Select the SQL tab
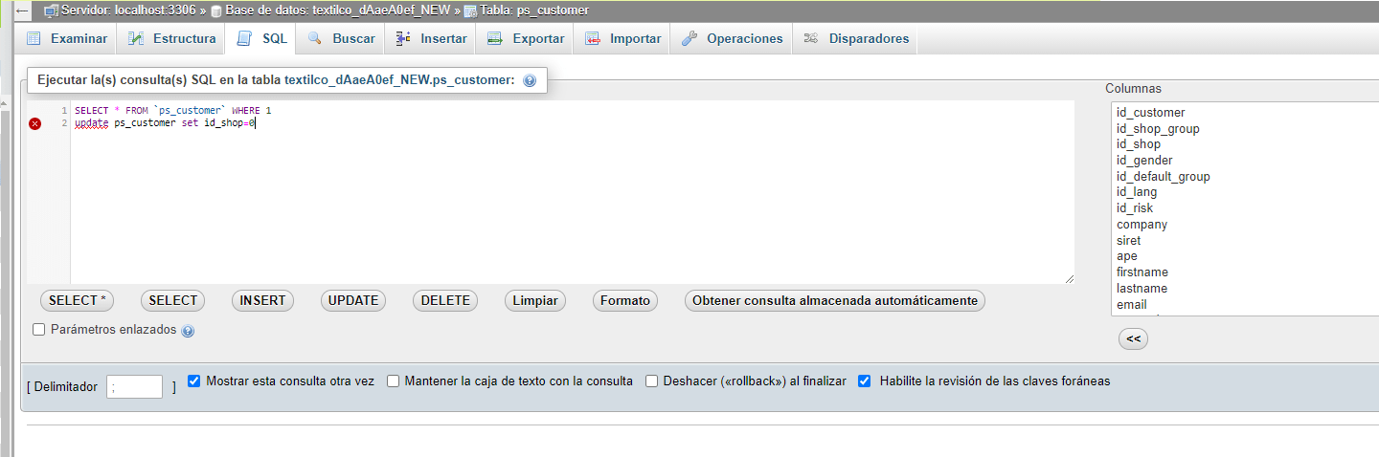This screenshot has height=457, width=1379. (262, 38)
